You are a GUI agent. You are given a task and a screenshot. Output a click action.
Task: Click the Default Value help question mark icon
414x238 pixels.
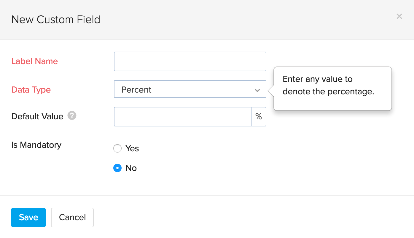[x=72, y=115]
